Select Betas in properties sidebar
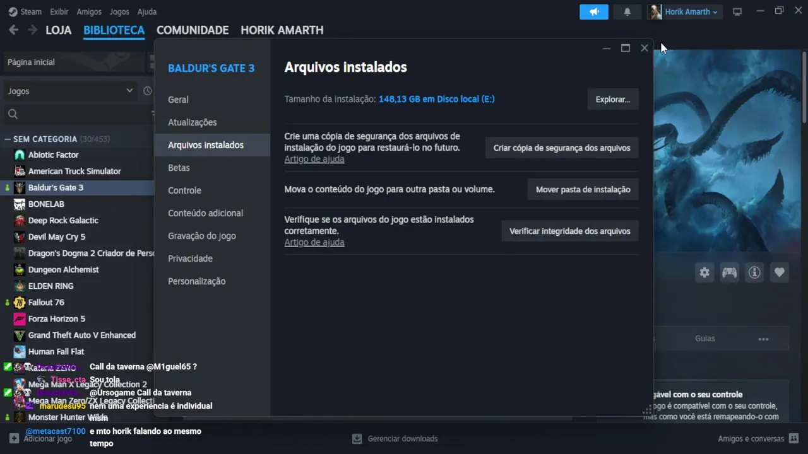This screenshot has width=808, height=454. click(212, 168)
